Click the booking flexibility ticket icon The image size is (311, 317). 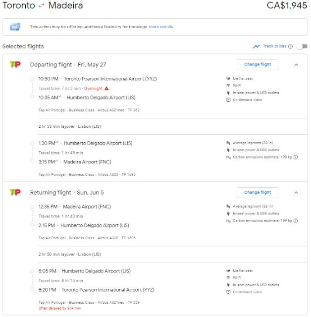pyautogui.click(x=15, y=27)
